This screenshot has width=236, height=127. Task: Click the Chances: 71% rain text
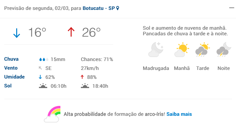pos(97,59)
